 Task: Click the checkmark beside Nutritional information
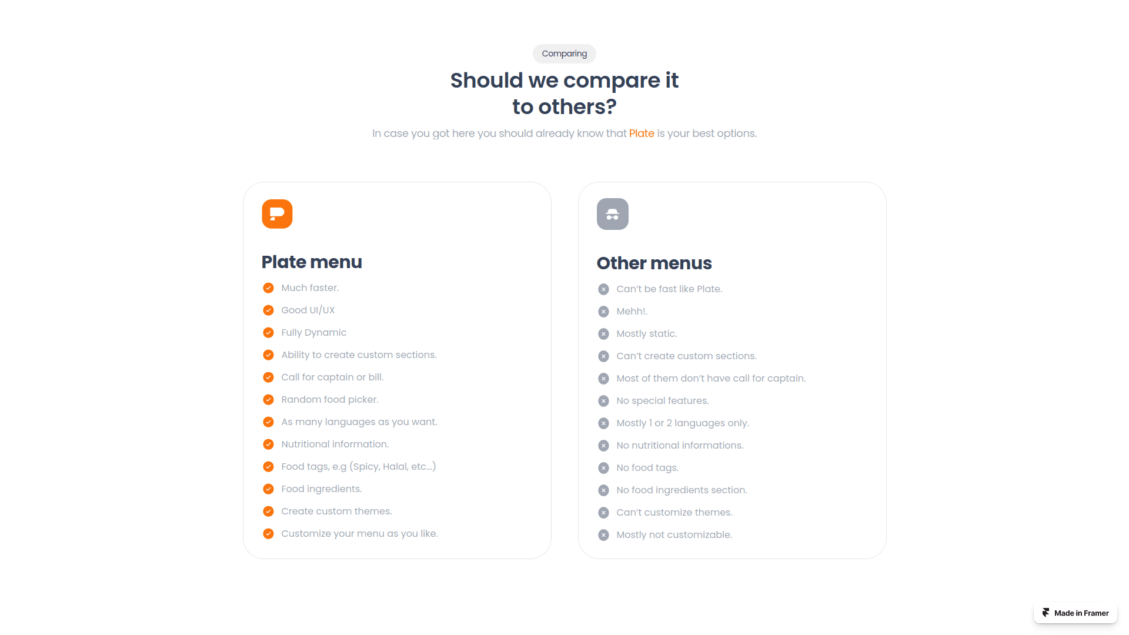(268, 444)
